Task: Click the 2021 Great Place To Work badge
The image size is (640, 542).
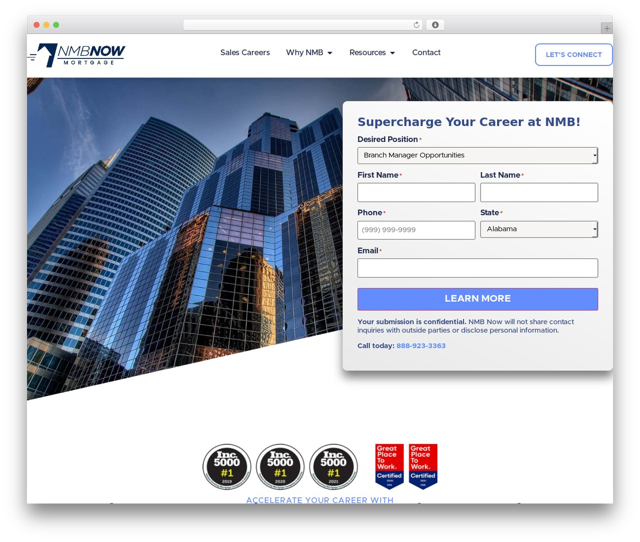Action: point(423,466)
